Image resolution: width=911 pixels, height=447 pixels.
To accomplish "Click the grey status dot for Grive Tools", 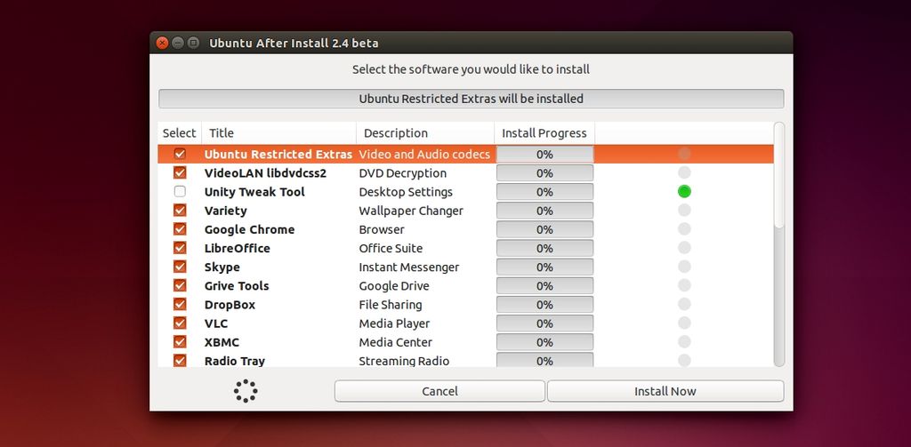I will click(684, 285).
